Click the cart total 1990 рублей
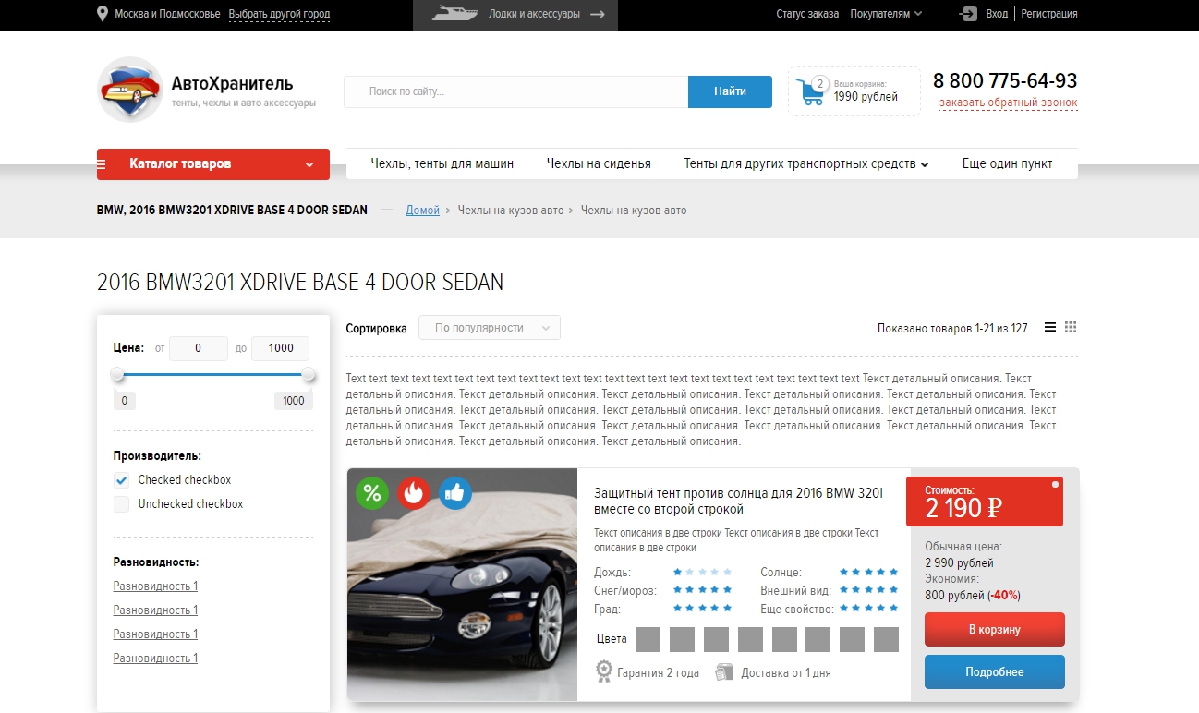 click(866, 97)
